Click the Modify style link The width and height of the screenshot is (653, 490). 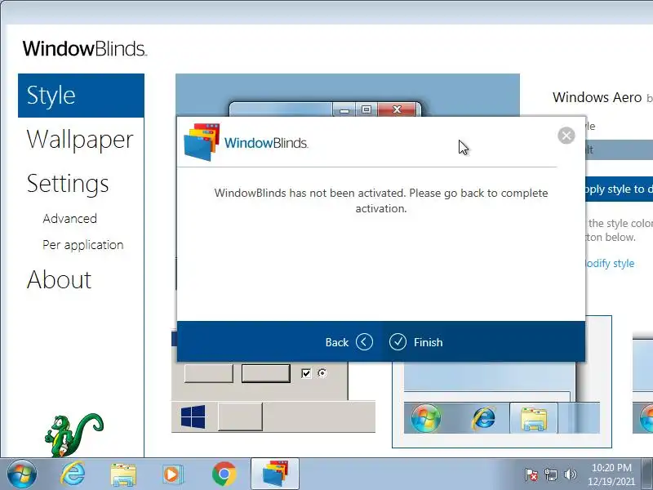[x=609, y=263]
